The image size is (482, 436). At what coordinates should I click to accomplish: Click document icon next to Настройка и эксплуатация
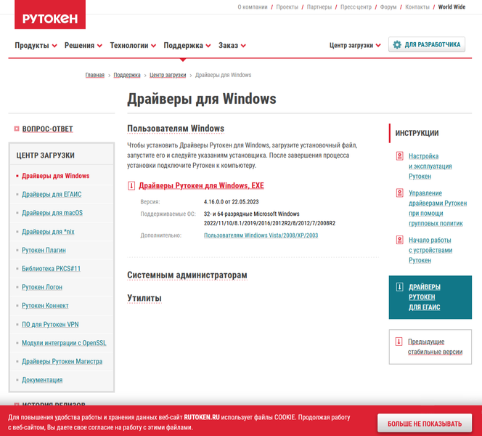coord(399,156)
